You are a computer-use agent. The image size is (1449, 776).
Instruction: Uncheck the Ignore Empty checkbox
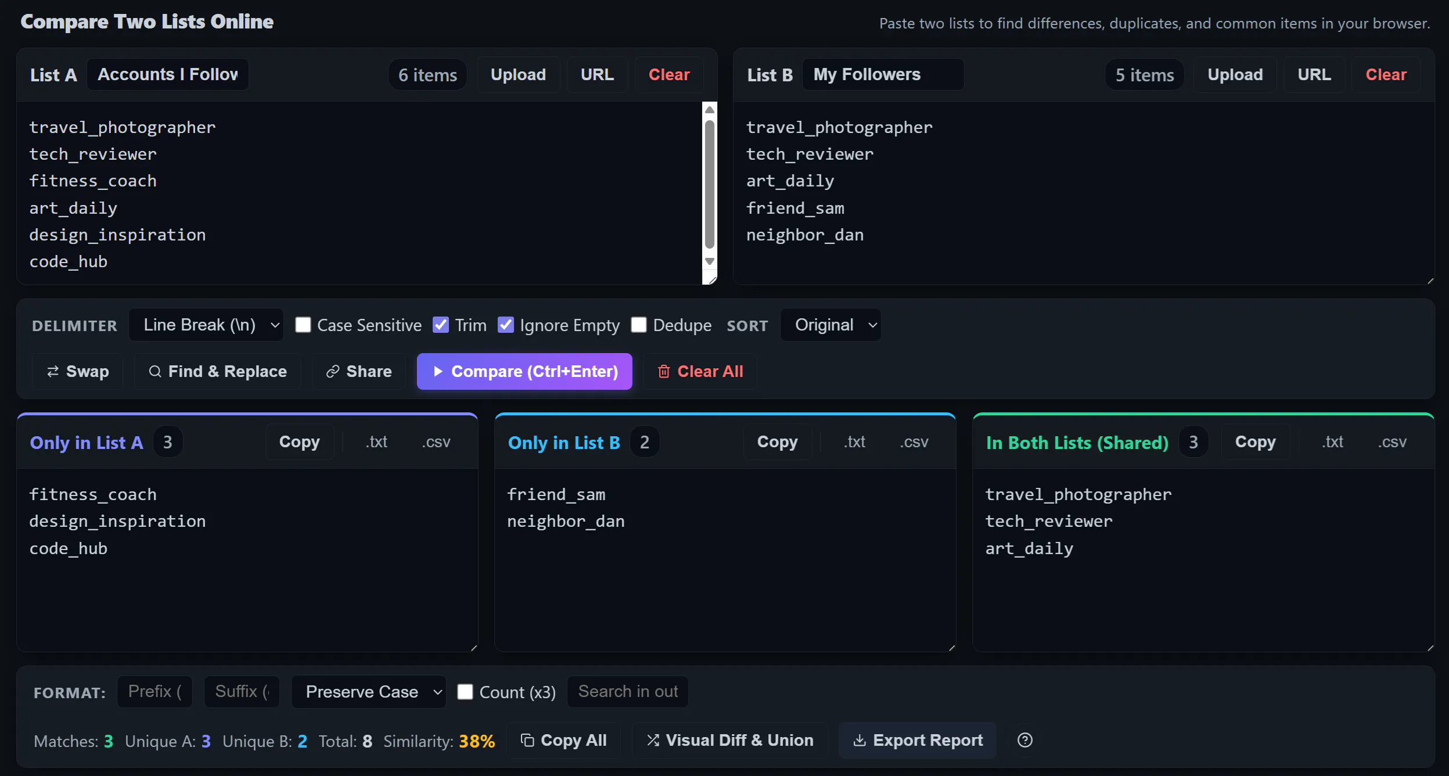point(506,325)
